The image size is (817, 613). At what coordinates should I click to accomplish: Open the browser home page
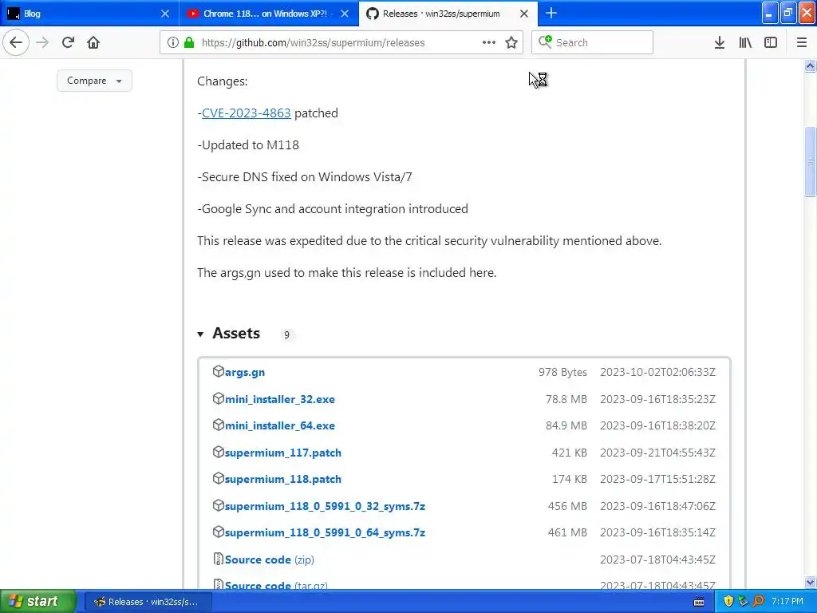(x=93, y=42)
